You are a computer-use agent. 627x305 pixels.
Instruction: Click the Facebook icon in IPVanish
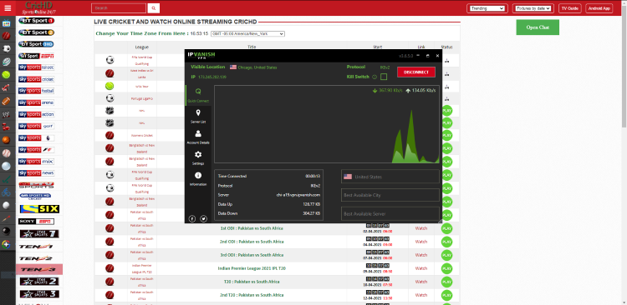(192, 218)
